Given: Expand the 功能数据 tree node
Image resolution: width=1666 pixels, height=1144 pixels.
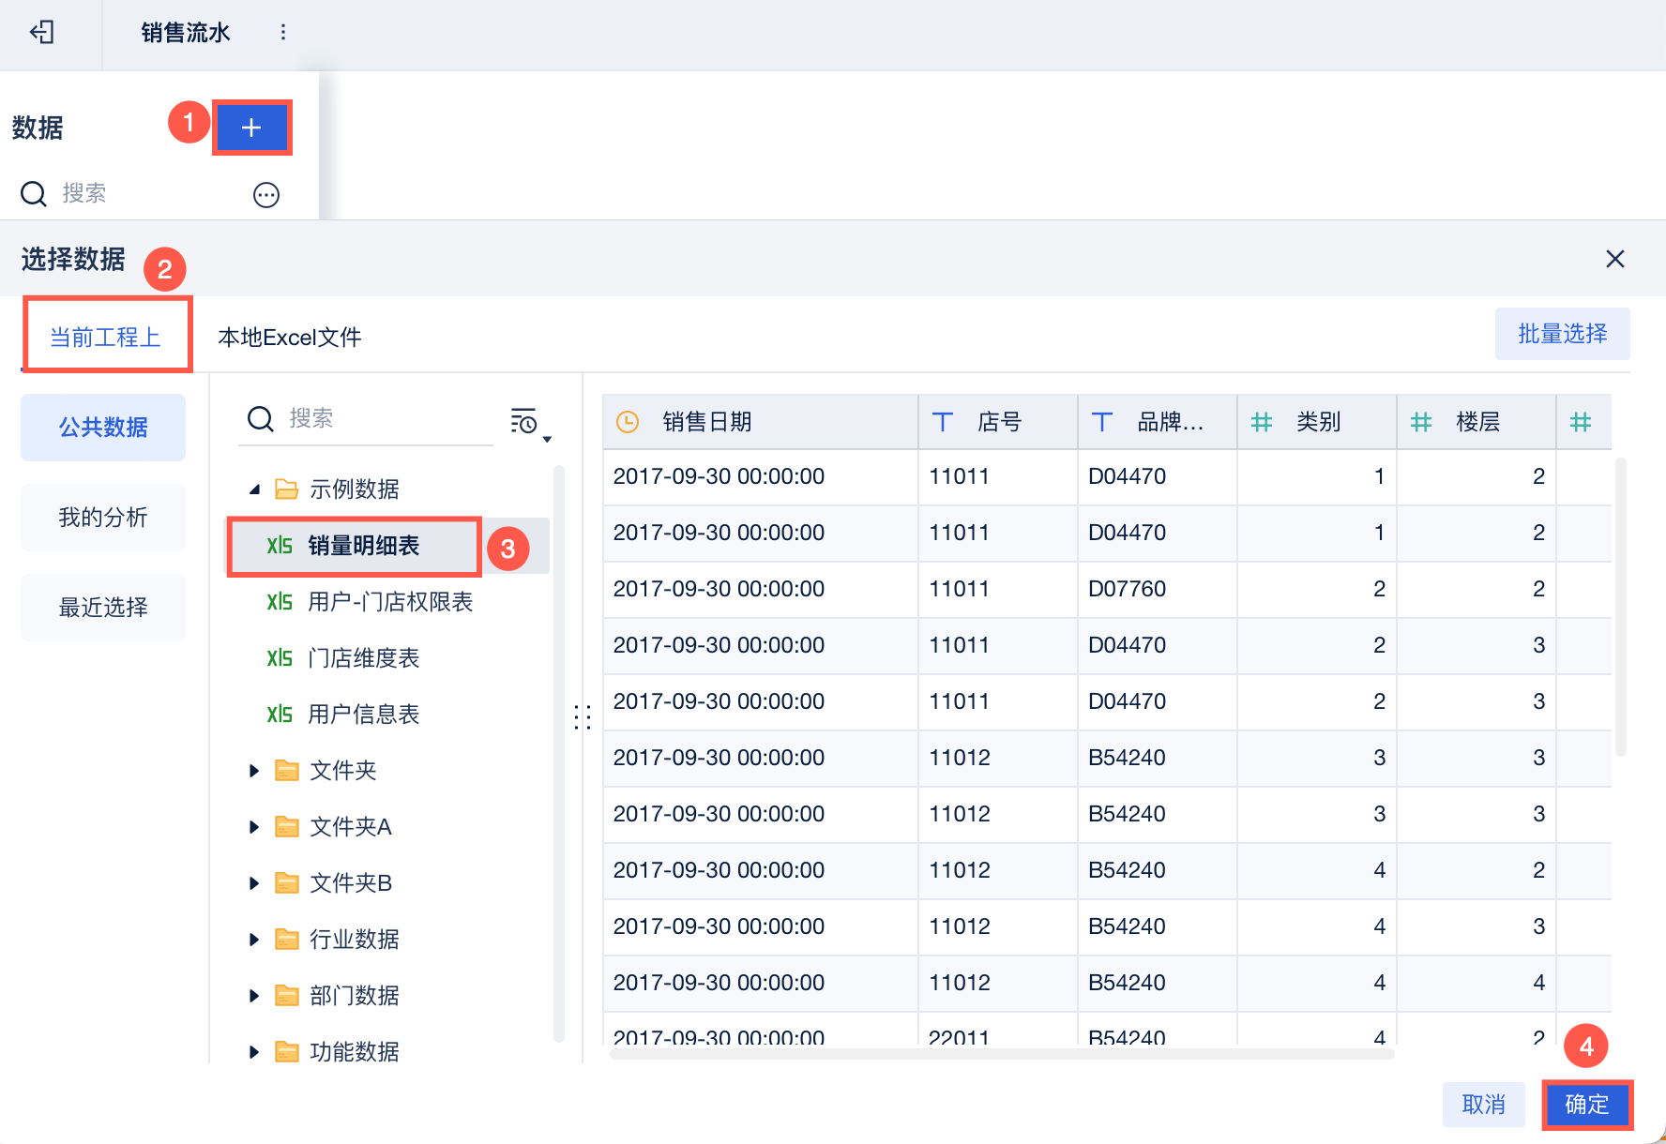Looking at the screenshot, I should click(x=254, y=1052).
